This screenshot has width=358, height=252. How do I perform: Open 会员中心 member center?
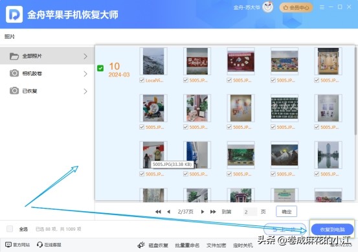(x=296, y=8)
